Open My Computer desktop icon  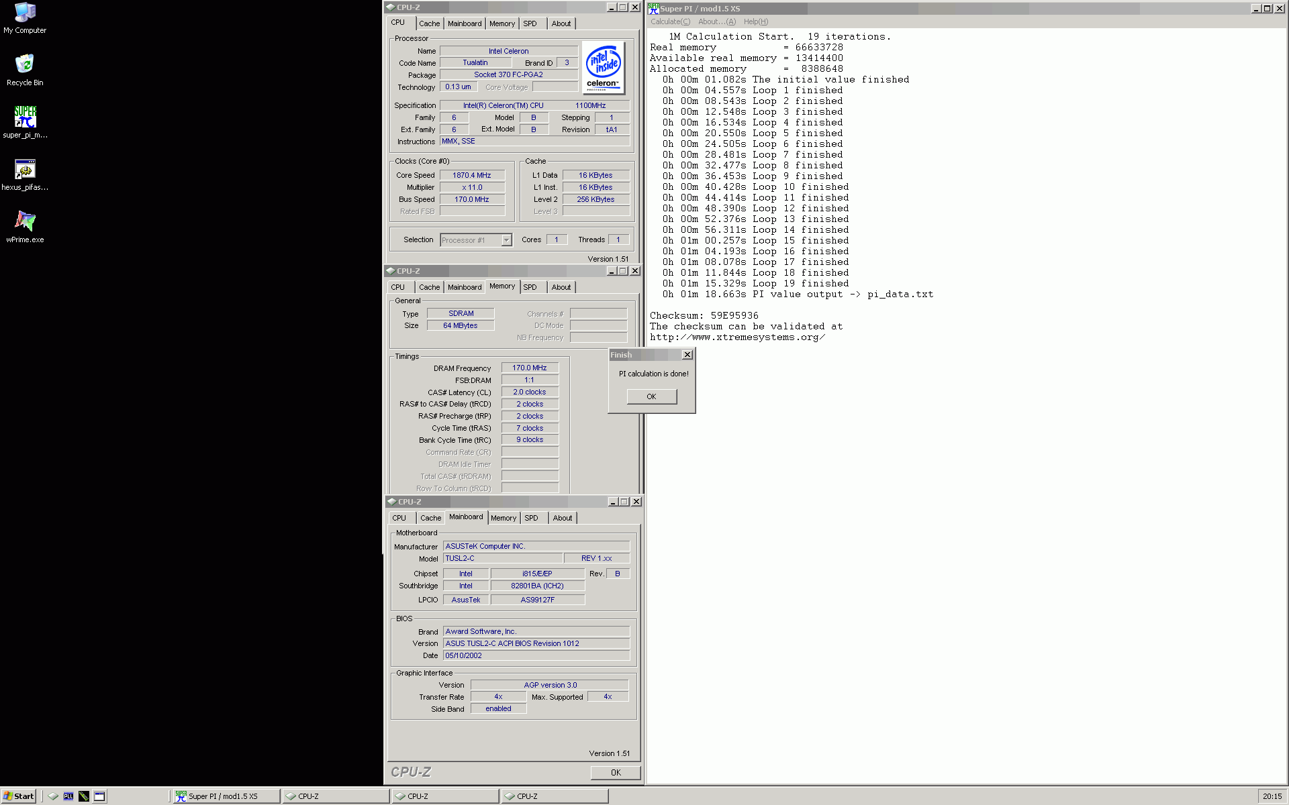tap(25, 18)
